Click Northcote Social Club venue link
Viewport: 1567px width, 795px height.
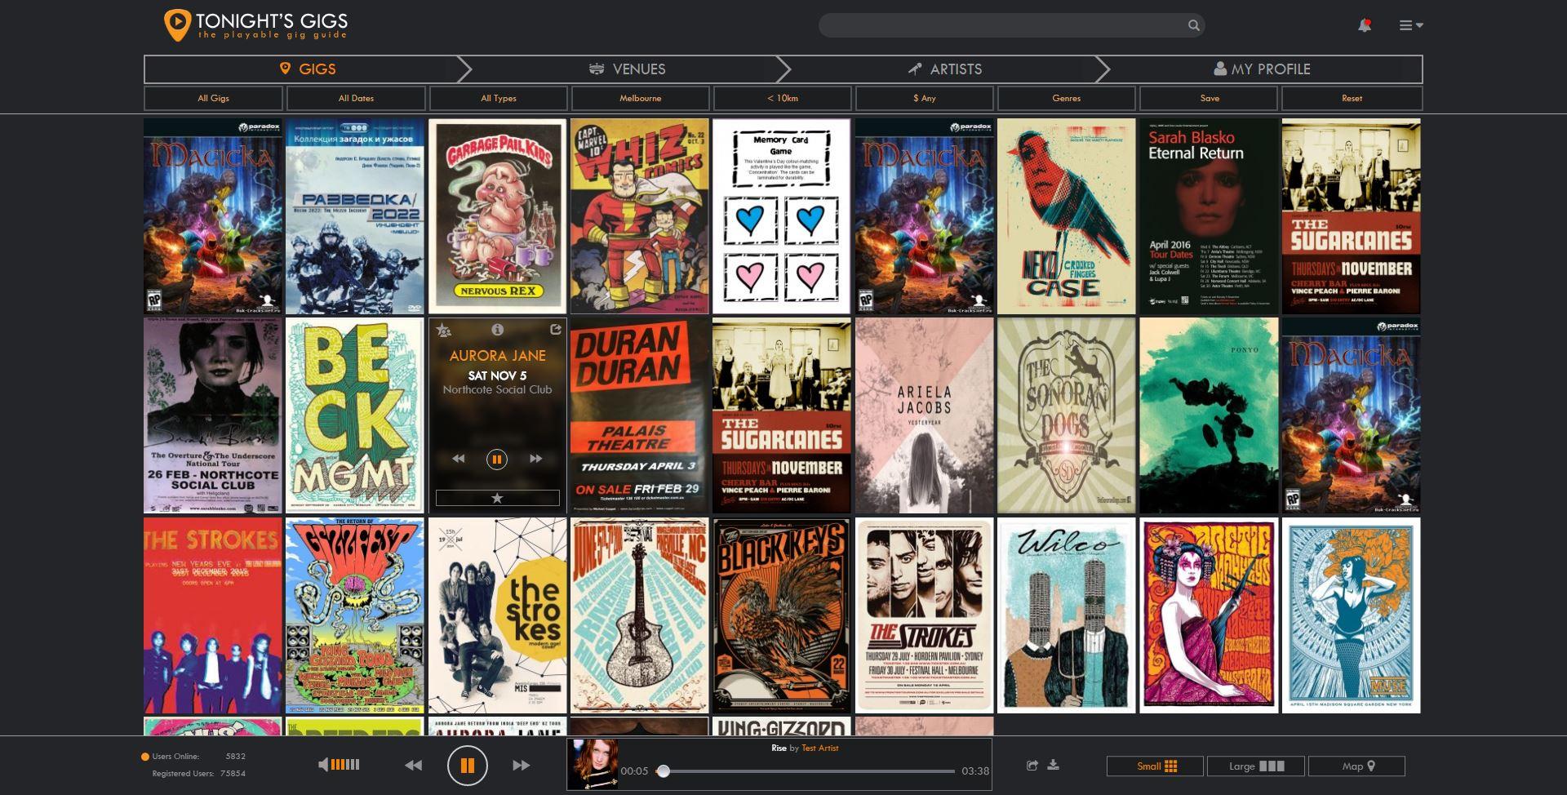(497, 390)
